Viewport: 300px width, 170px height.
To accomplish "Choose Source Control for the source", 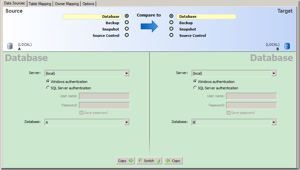I will tap(127, 35).
